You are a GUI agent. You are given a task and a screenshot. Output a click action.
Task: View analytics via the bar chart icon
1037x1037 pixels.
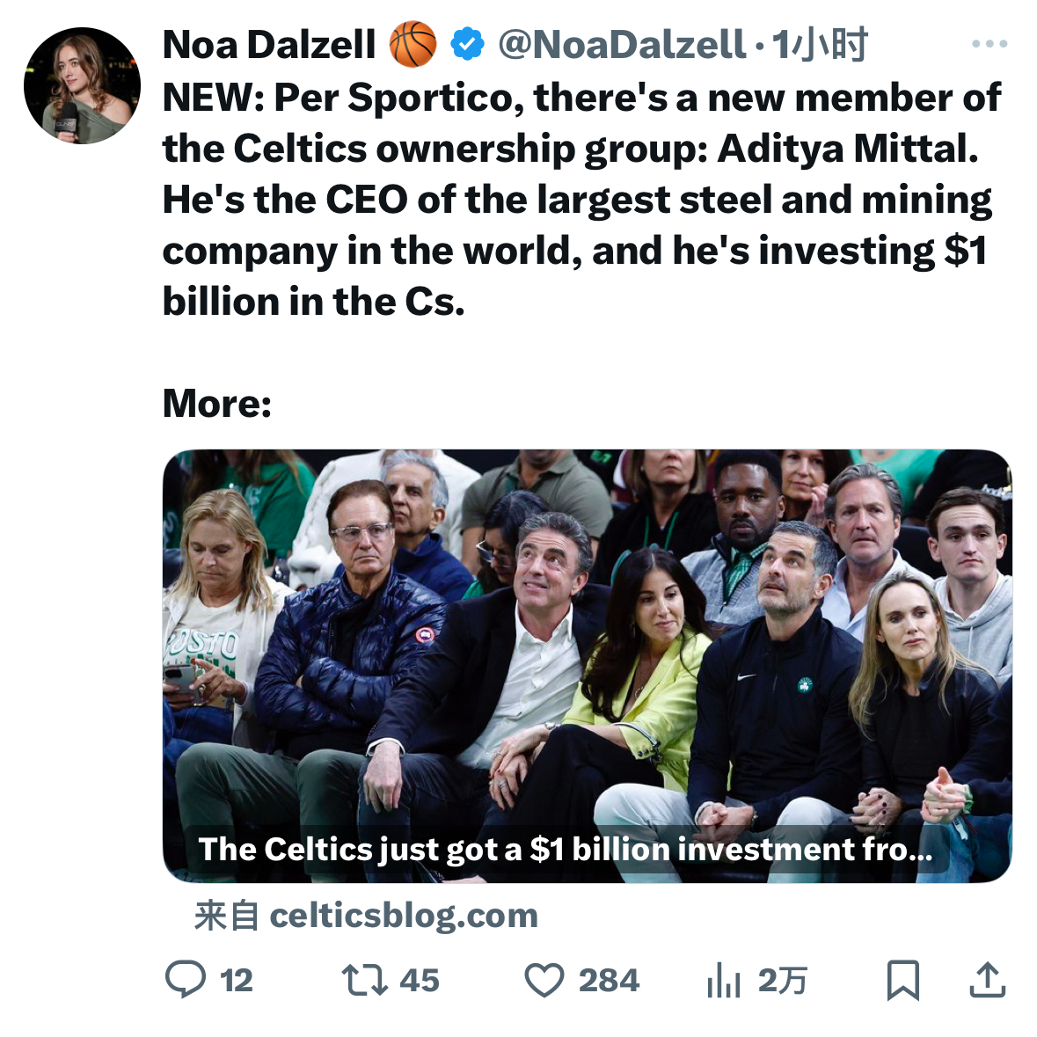click(x=723, y=980)
